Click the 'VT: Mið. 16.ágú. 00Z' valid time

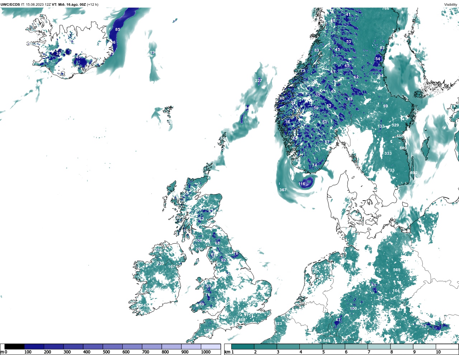tap(68, 5)
